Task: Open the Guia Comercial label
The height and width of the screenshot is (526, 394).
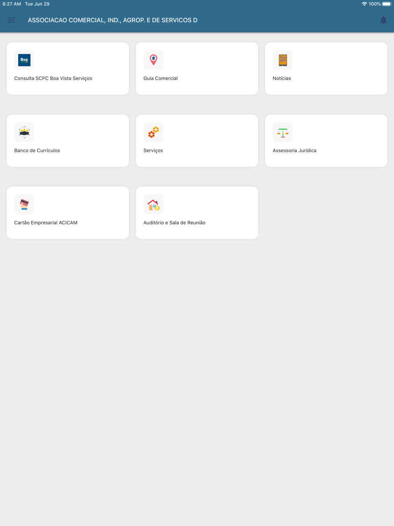Action: point(160,78)
